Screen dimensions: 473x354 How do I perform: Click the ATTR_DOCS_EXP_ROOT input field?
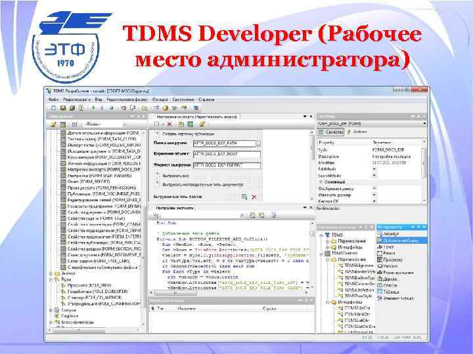pos(227,154)
